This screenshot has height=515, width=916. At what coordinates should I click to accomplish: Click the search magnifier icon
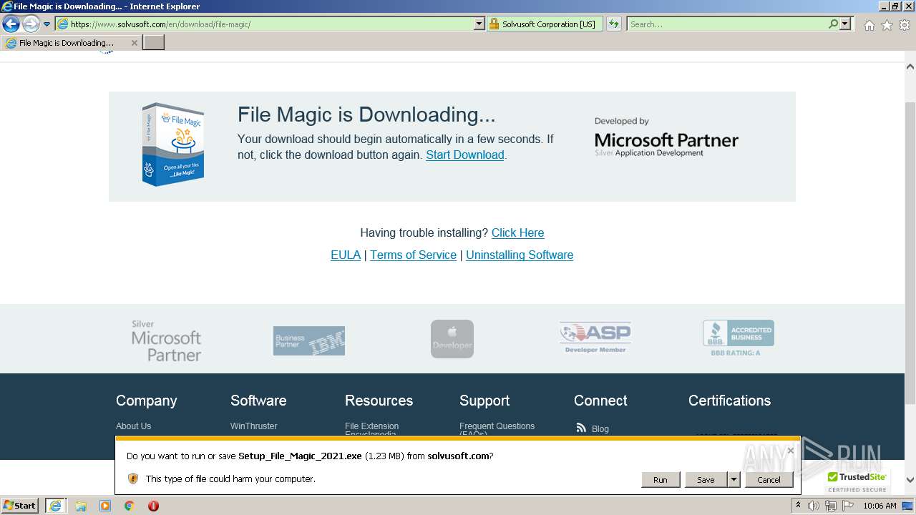(x=833, y=24)
